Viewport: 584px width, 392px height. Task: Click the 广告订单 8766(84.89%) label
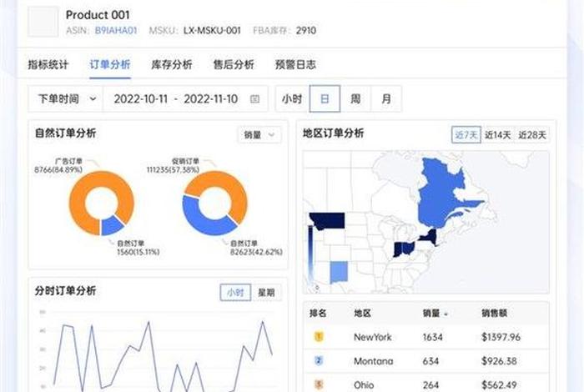click(58, 166)
